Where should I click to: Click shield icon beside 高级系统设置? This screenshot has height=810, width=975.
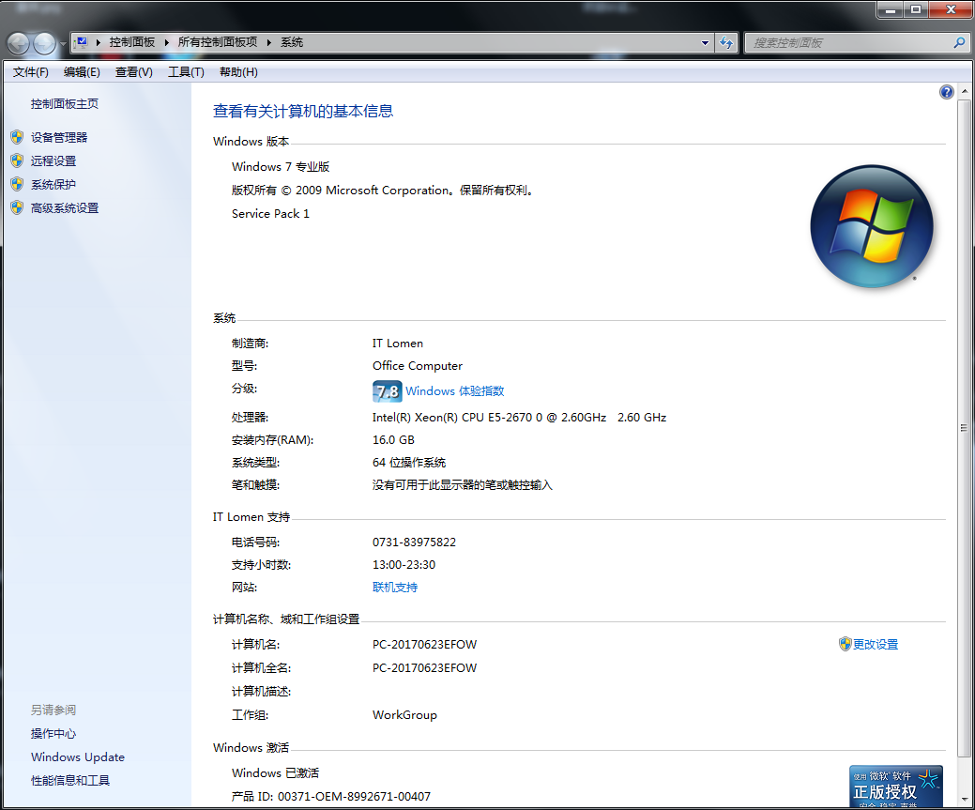click(x=17, y=207)
